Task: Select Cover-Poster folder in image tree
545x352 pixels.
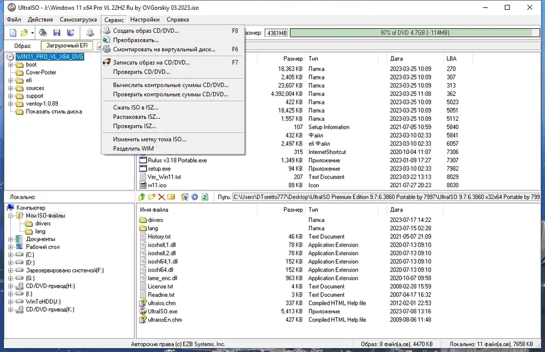Action: click(x=41, y=72)
